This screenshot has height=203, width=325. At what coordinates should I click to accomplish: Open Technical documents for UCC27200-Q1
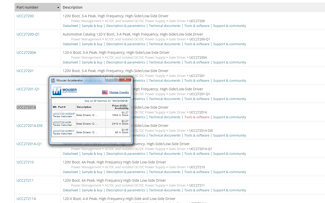pyautogui.click(x=165, y=44)
